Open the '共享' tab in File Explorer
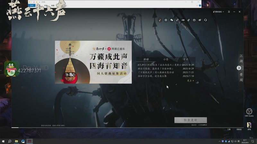257x144 pixels. (46, 5)
